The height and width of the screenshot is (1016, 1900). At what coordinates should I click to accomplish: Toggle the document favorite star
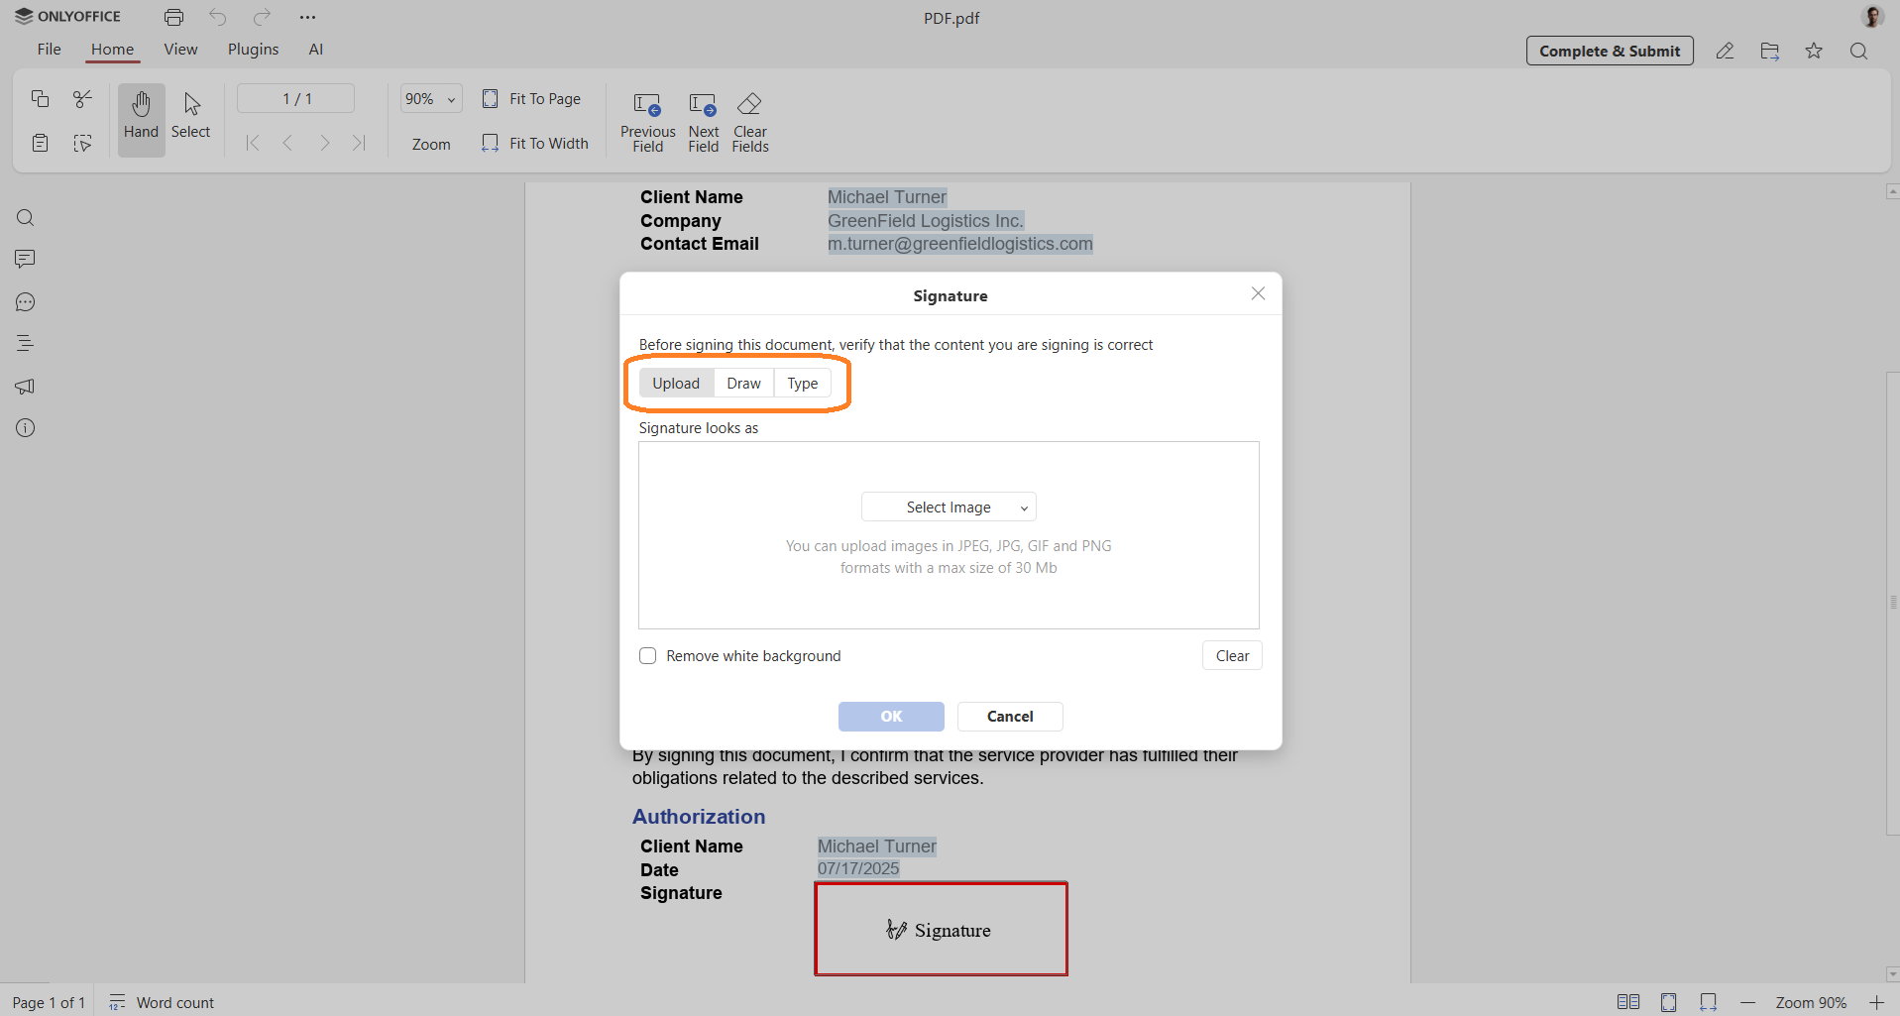tap(1814, 51)
